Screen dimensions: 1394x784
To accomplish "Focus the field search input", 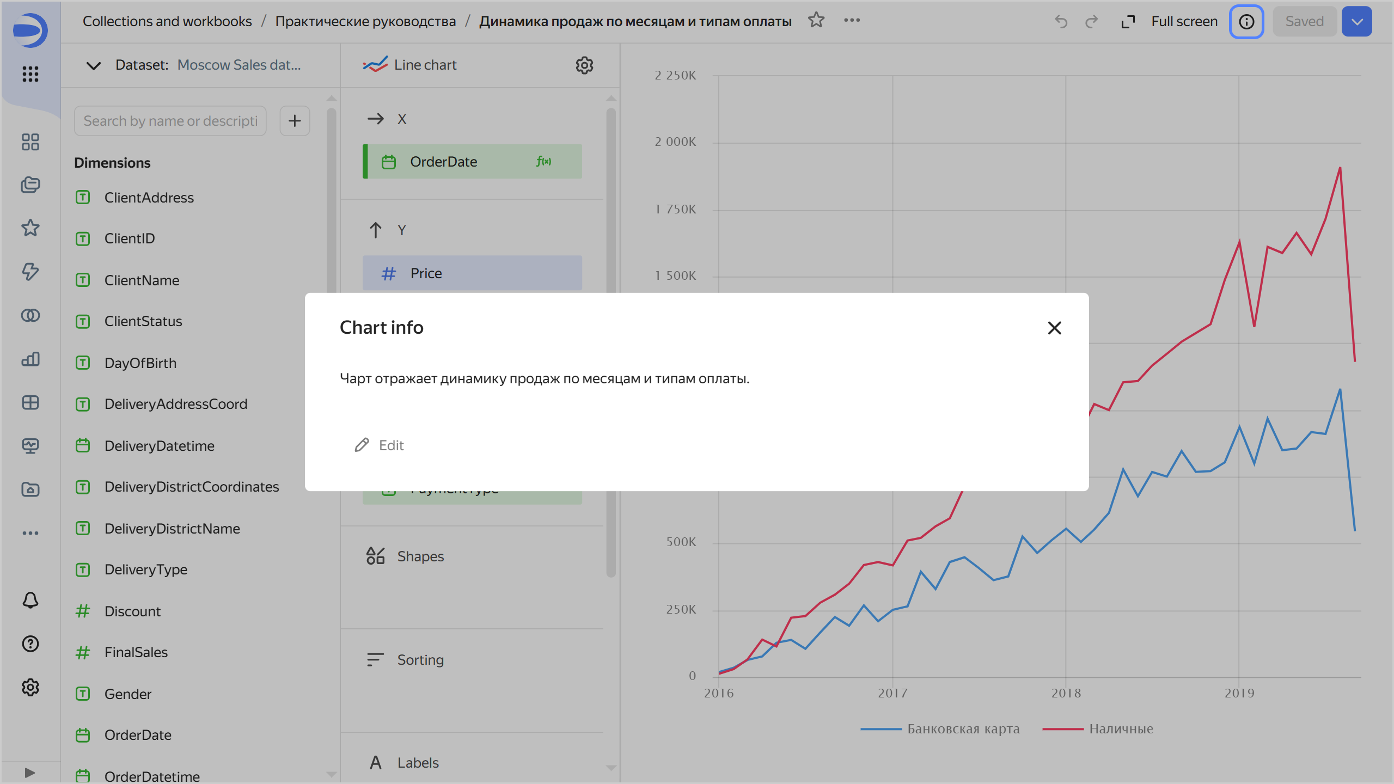I will (170, 121).
